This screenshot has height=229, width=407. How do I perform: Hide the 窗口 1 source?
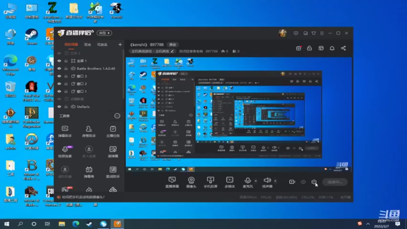[x=59, y=92]
